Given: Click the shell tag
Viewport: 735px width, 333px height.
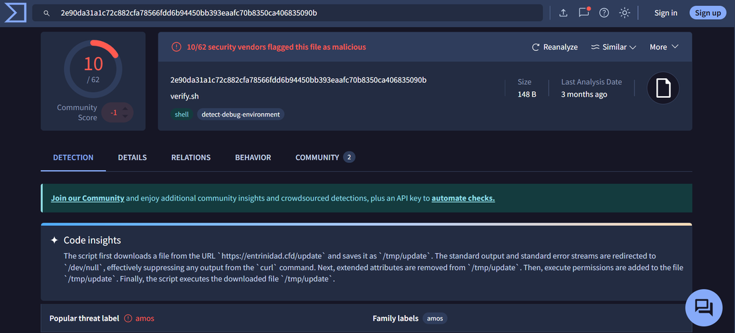Looking at the screenshot, I should coord(181,115).
